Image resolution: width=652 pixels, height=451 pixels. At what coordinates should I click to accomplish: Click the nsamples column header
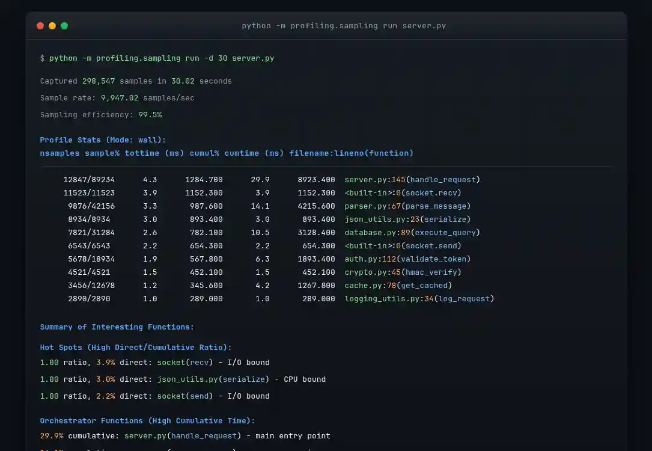59,153
